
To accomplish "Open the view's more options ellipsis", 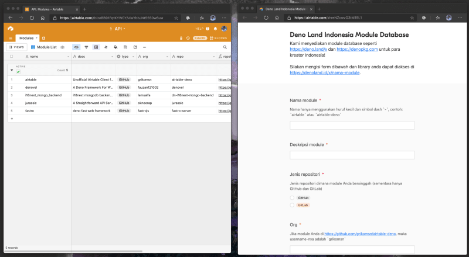I will click(x=144, y=47).
